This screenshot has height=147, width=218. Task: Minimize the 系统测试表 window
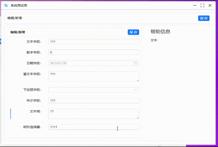[x=195, y=5]
